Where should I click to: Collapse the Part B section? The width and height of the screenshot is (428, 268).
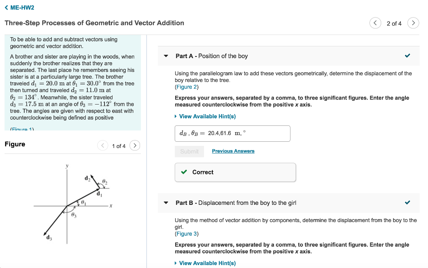165,202
